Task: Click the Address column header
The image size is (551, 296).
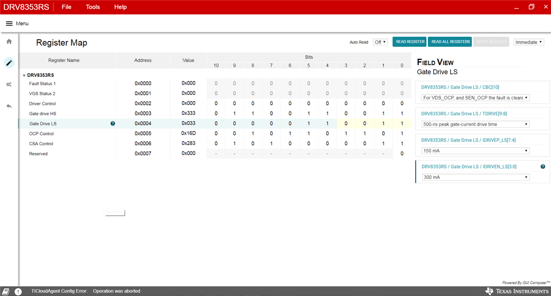Action: [143, 60]
